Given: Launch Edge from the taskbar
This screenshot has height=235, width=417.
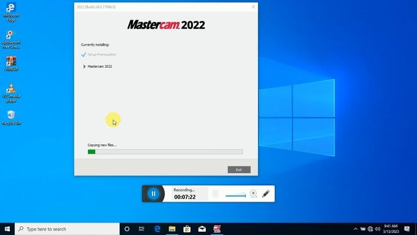Looking at the screenshot, I should (157, 229).
